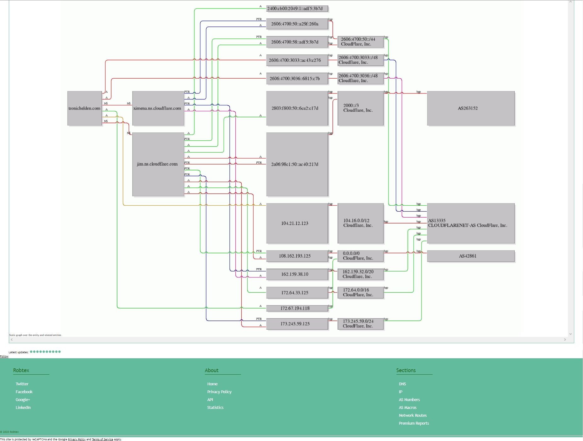583x441 pixels.
Task: Open the 172.67.194.118 IP node
Action: 297,308
